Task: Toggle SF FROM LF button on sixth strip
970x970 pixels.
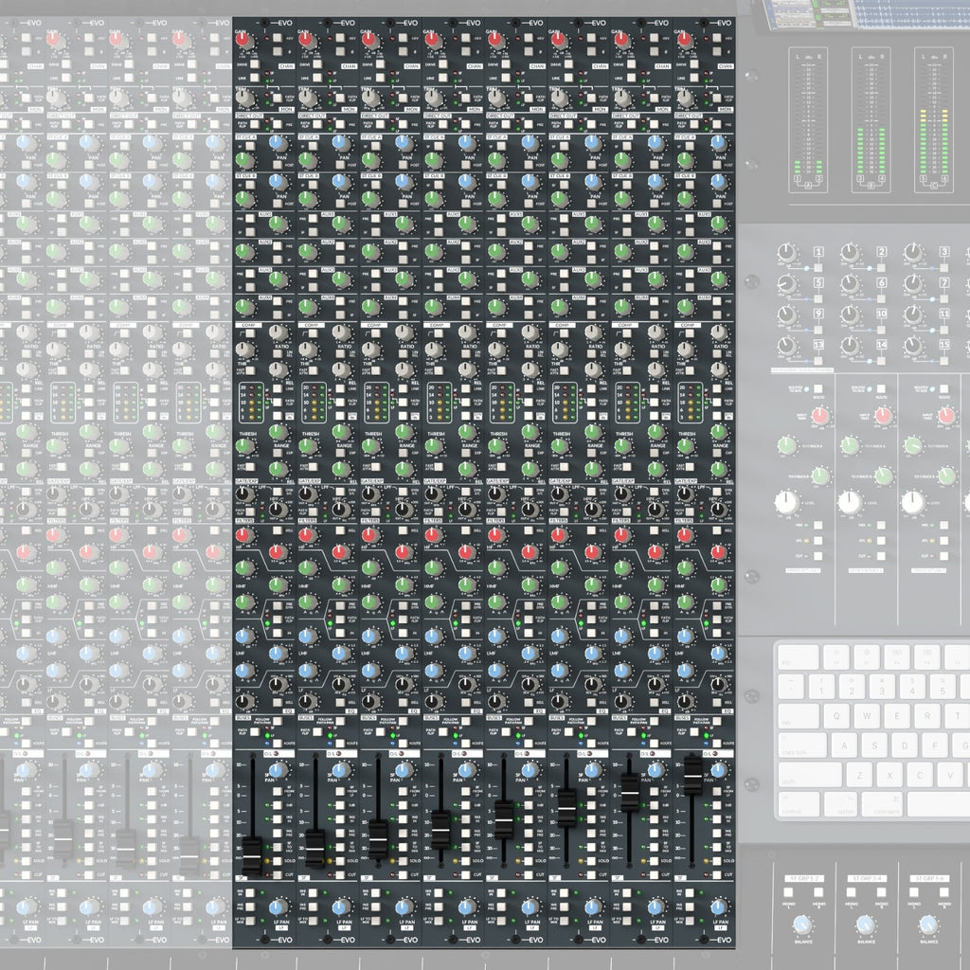Action: 591,791
